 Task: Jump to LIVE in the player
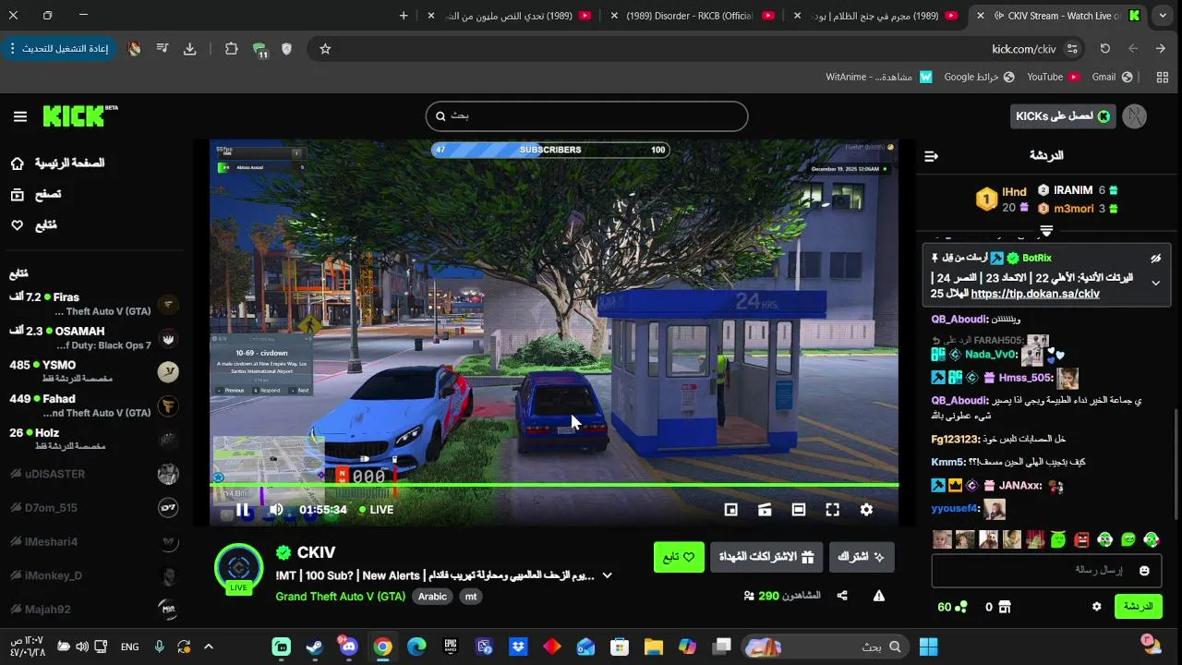[x=377, y=510]
